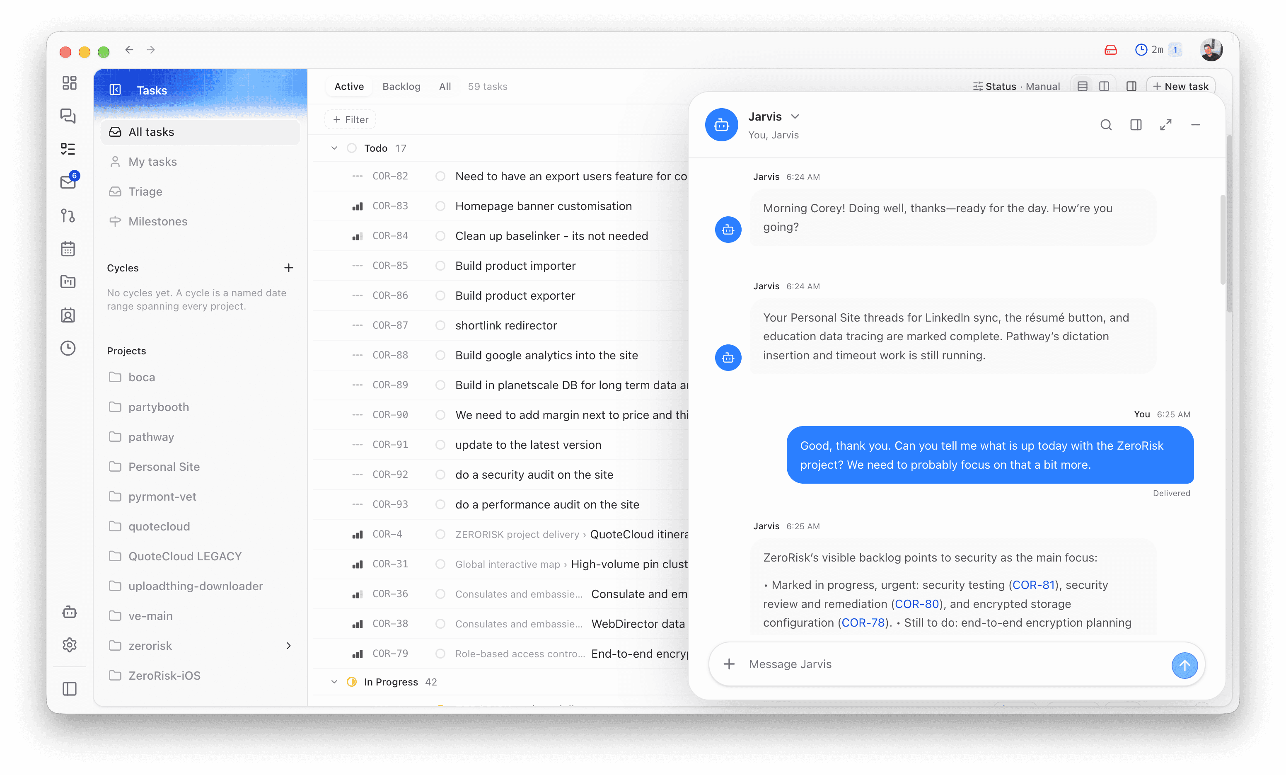This screenshot has height=775, width=1286.
Task: Expand Jarvis chat to full size
Action: click(x=1166, y=125)
